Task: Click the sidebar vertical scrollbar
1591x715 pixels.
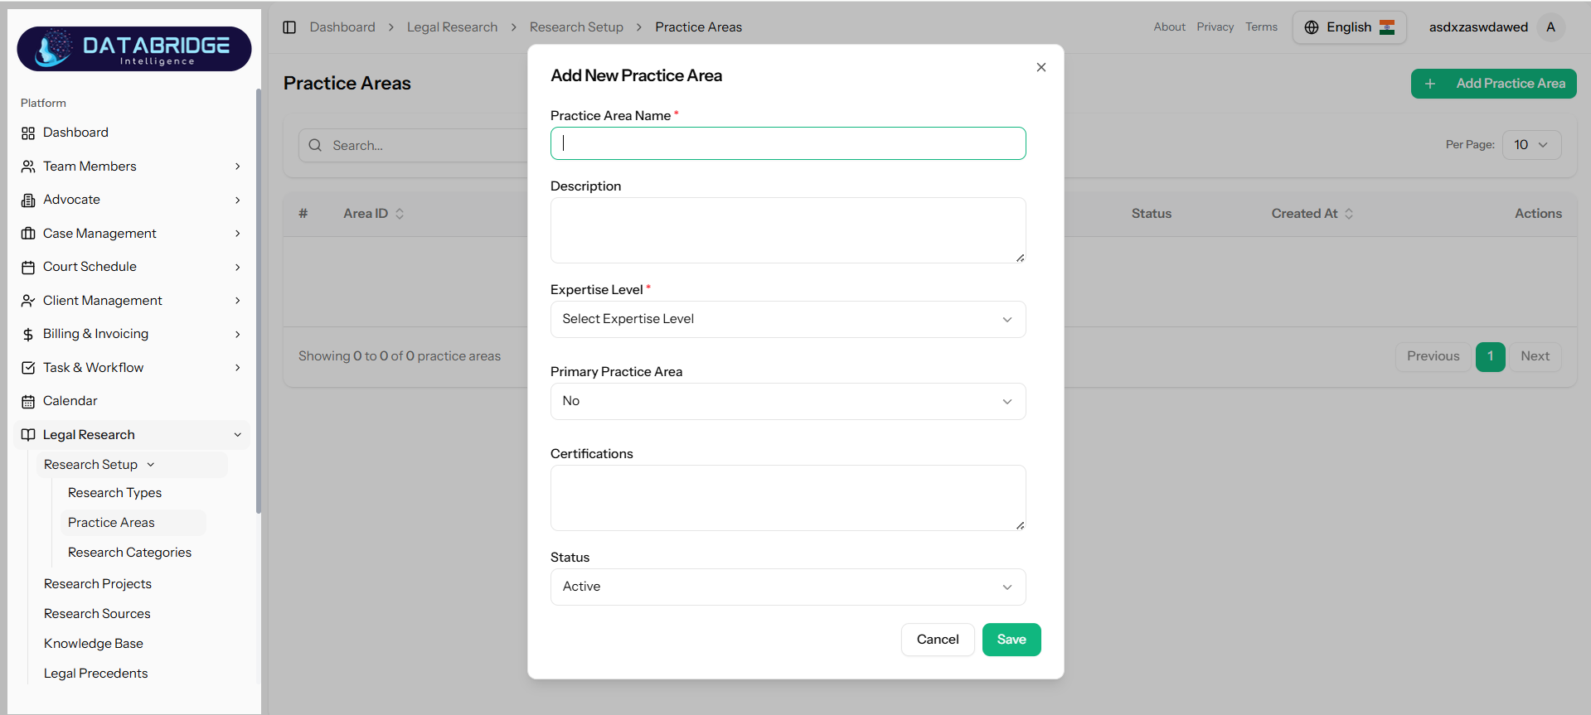Action: [258, 301]
